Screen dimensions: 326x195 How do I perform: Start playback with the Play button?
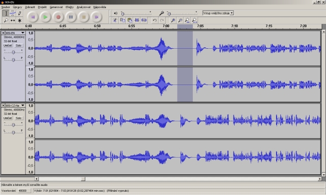coord(45,17)
